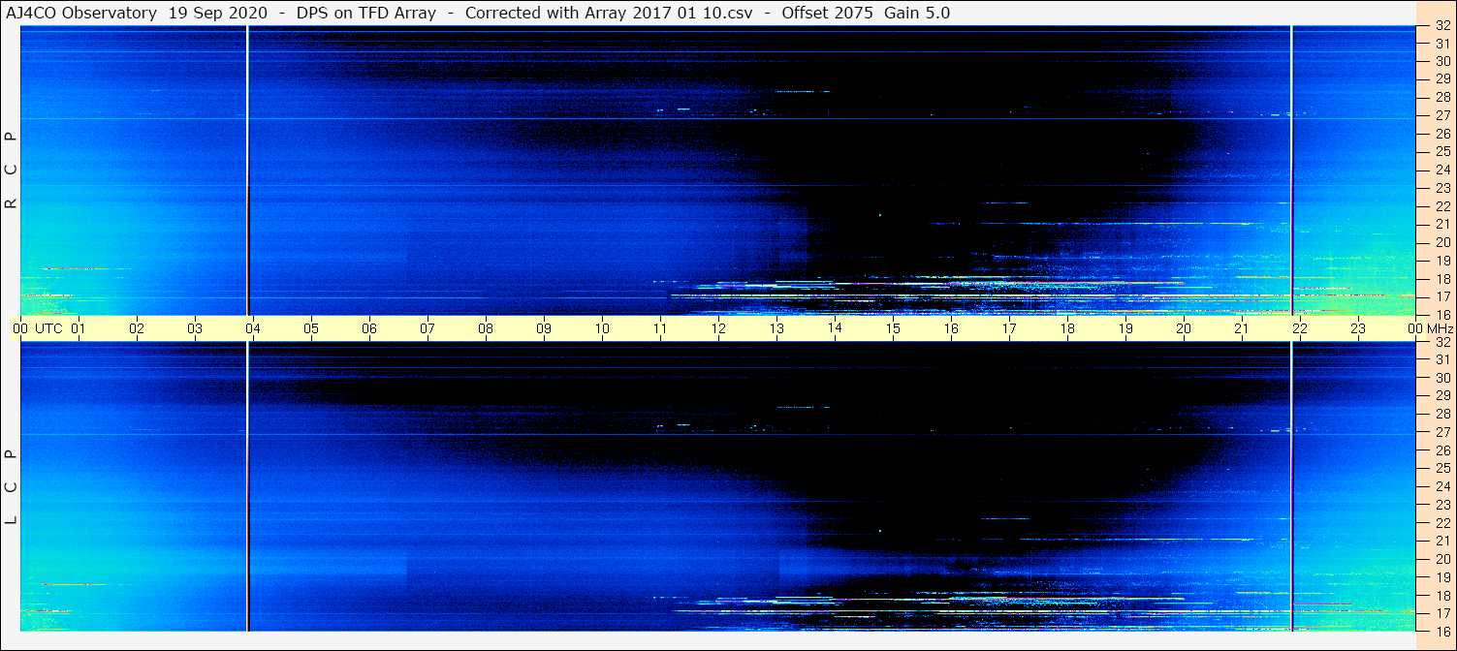Select hour "09" on the UTC axis
The height and width of the screenshot is (651, 1457).
[x=544, y=328]
